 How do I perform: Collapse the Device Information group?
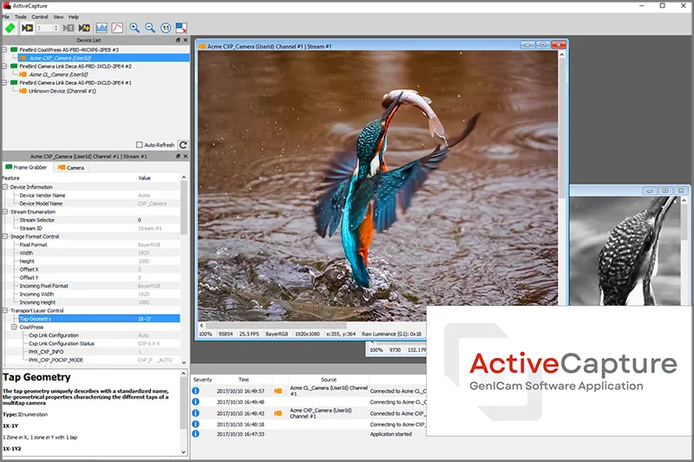[5, 186]
